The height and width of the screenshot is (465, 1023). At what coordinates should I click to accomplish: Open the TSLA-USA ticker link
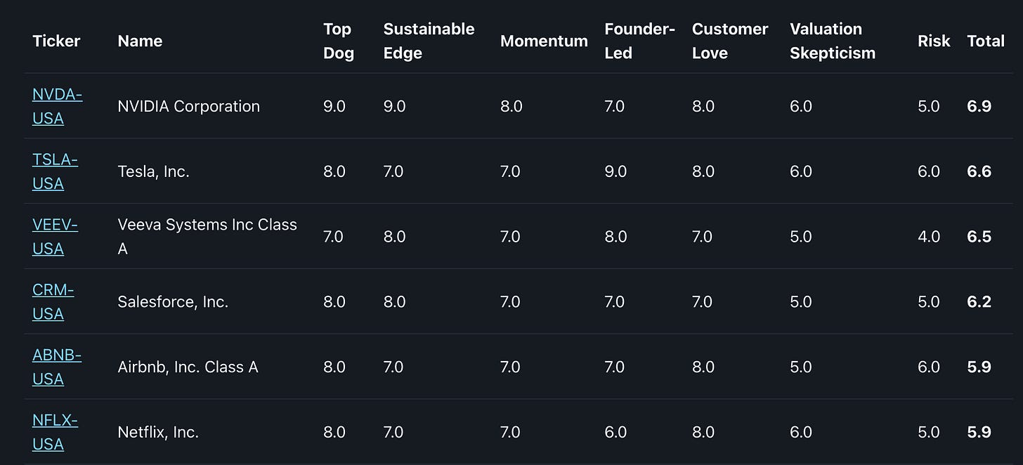tap(55, 171)
